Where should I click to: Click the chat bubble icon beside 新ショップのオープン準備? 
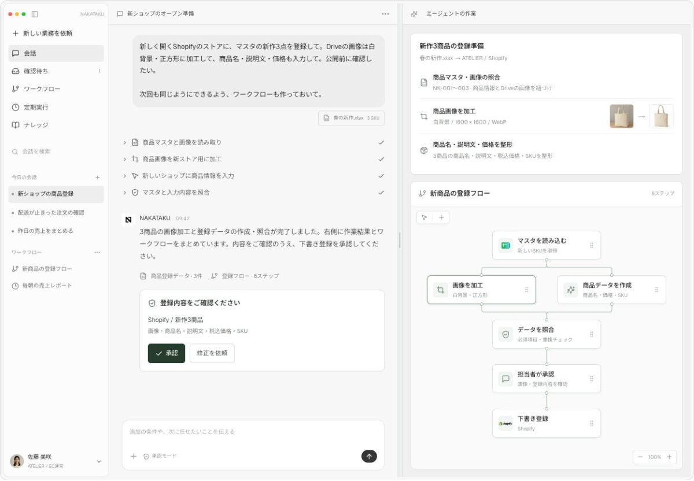120,14
